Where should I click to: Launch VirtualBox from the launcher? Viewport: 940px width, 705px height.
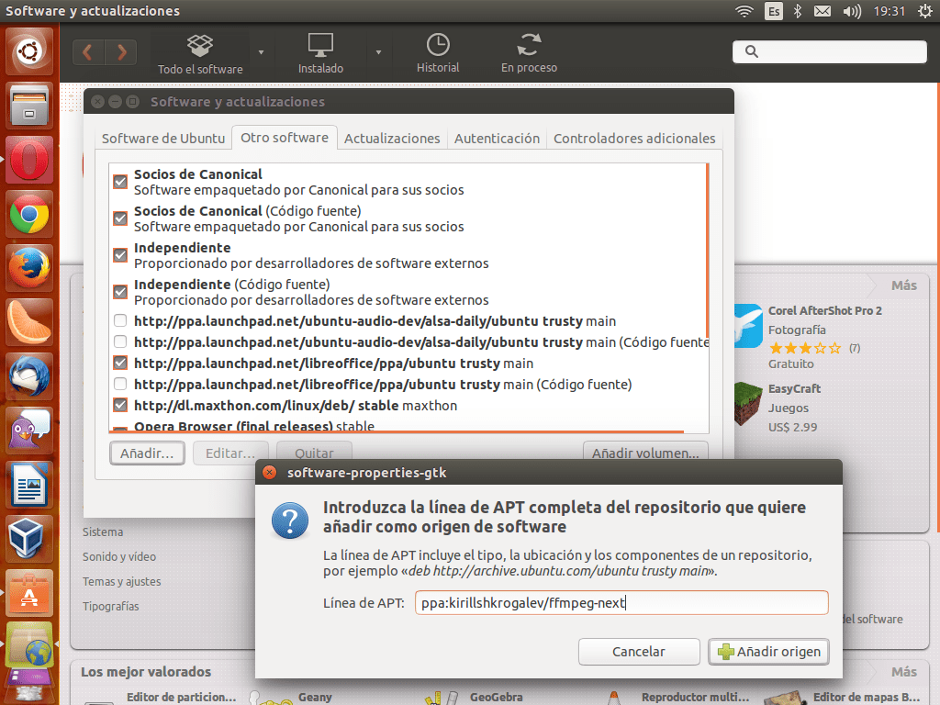pos(29,538)
